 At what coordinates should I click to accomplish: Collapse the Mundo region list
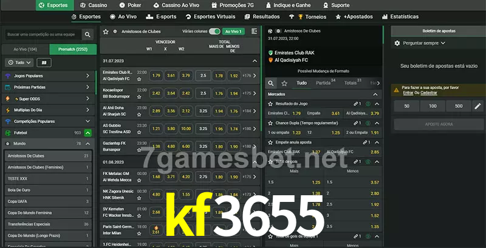pyautogui.click(x=87, y=144)
